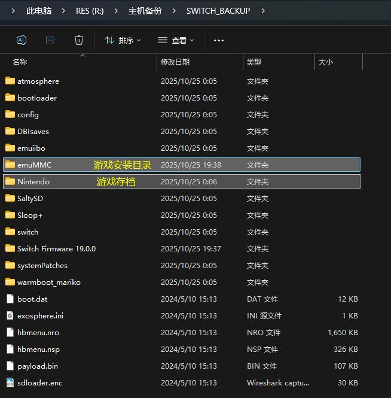Click the atmosphere folder icon
Image resolution: width=391 pixels, height=398 pixels.
pyautogui.click(x=10, y=81)
